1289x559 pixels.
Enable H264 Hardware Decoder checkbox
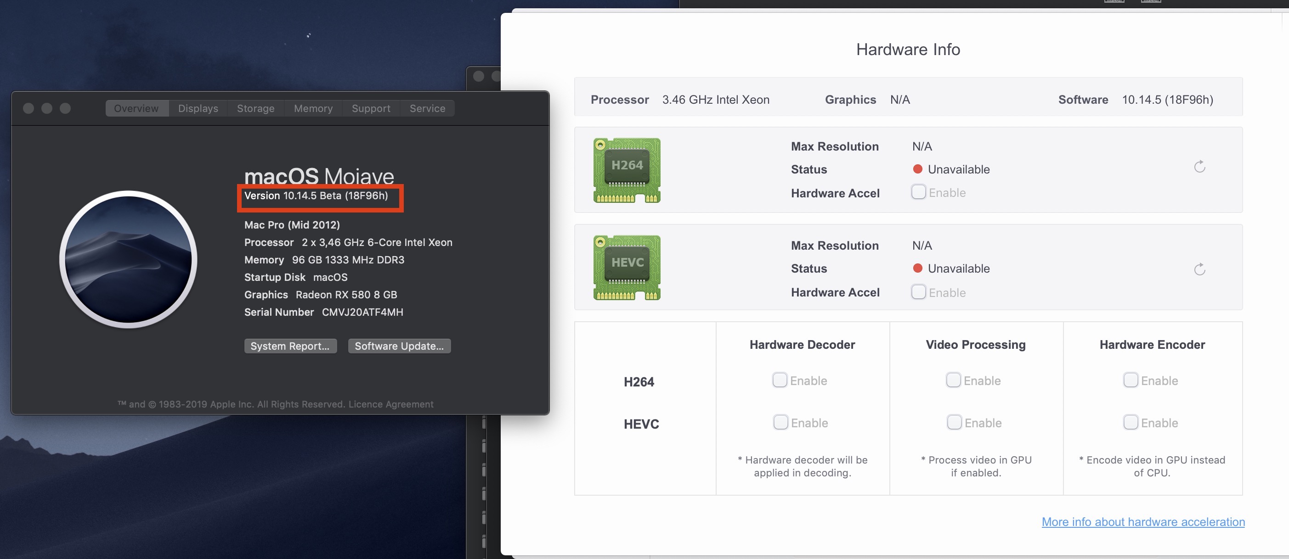coord(779,380)
